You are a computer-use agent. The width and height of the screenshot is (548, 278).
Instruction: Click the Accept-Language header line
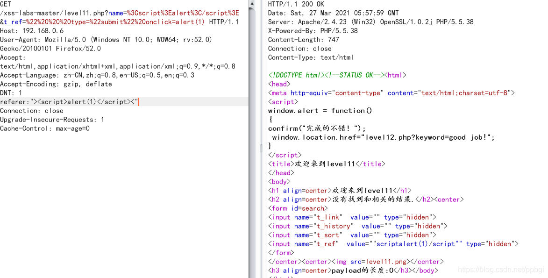coord(97,75)
